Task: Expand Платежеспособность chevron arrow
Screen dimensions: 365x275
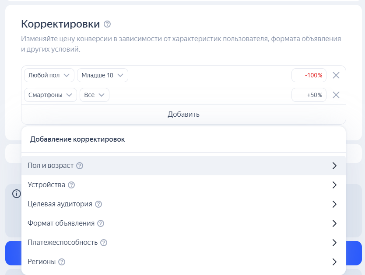Action: 334,243
